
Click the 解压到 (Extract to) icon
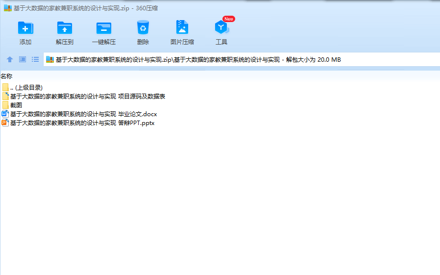(65, 28)
